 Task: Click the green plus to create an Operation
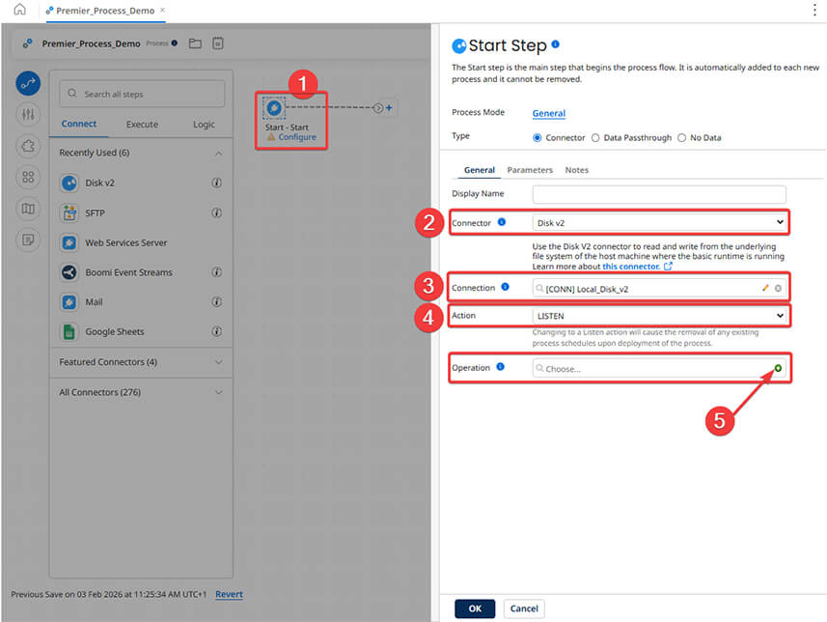tap(776, 367)
